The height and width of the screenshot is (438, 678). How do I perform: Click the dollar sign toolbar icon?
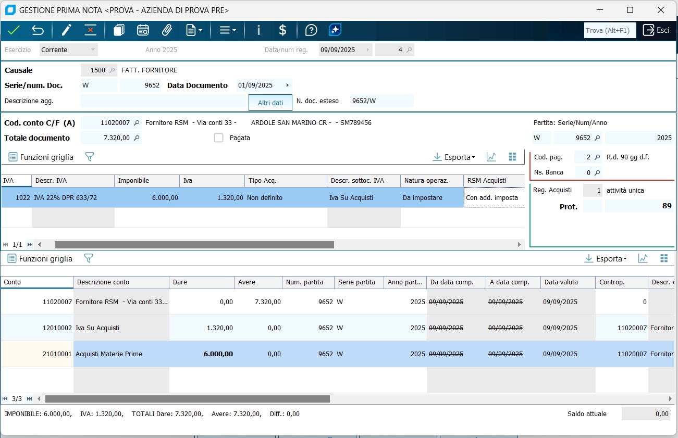(282, 30)
